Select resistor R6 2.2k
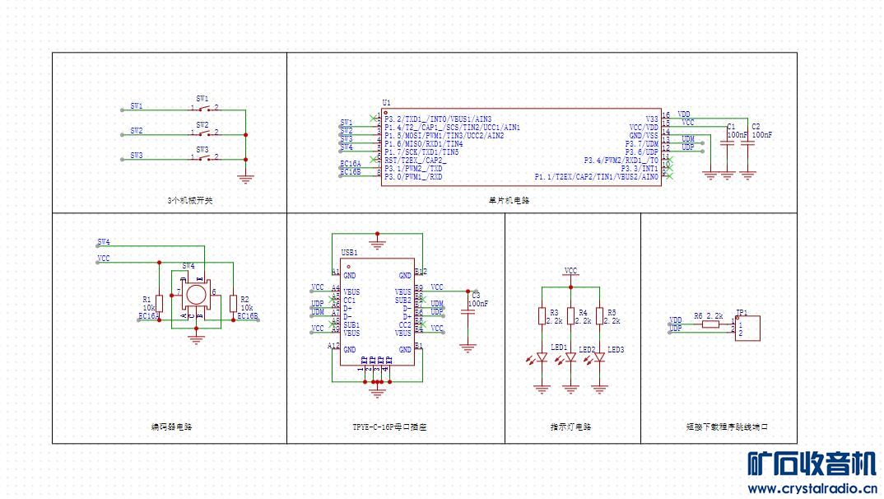Image resolution: width=884 pixels, height=499 pixels. [x=711, y=324]
